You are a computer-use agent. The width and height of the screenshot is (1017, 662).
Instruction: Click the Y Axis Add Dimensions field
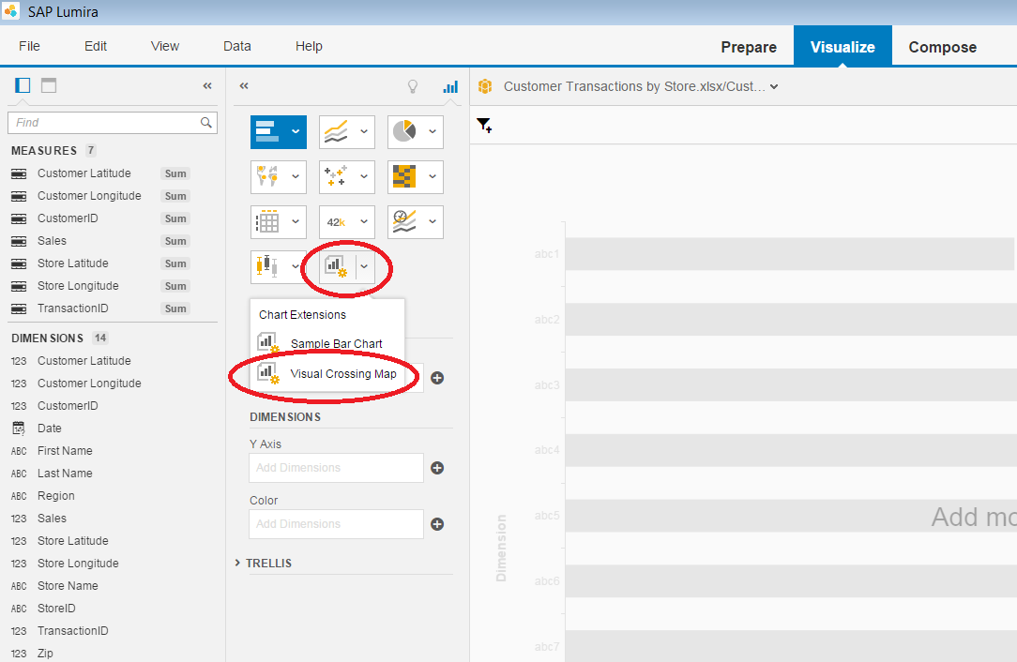click(x=336, y=468)
